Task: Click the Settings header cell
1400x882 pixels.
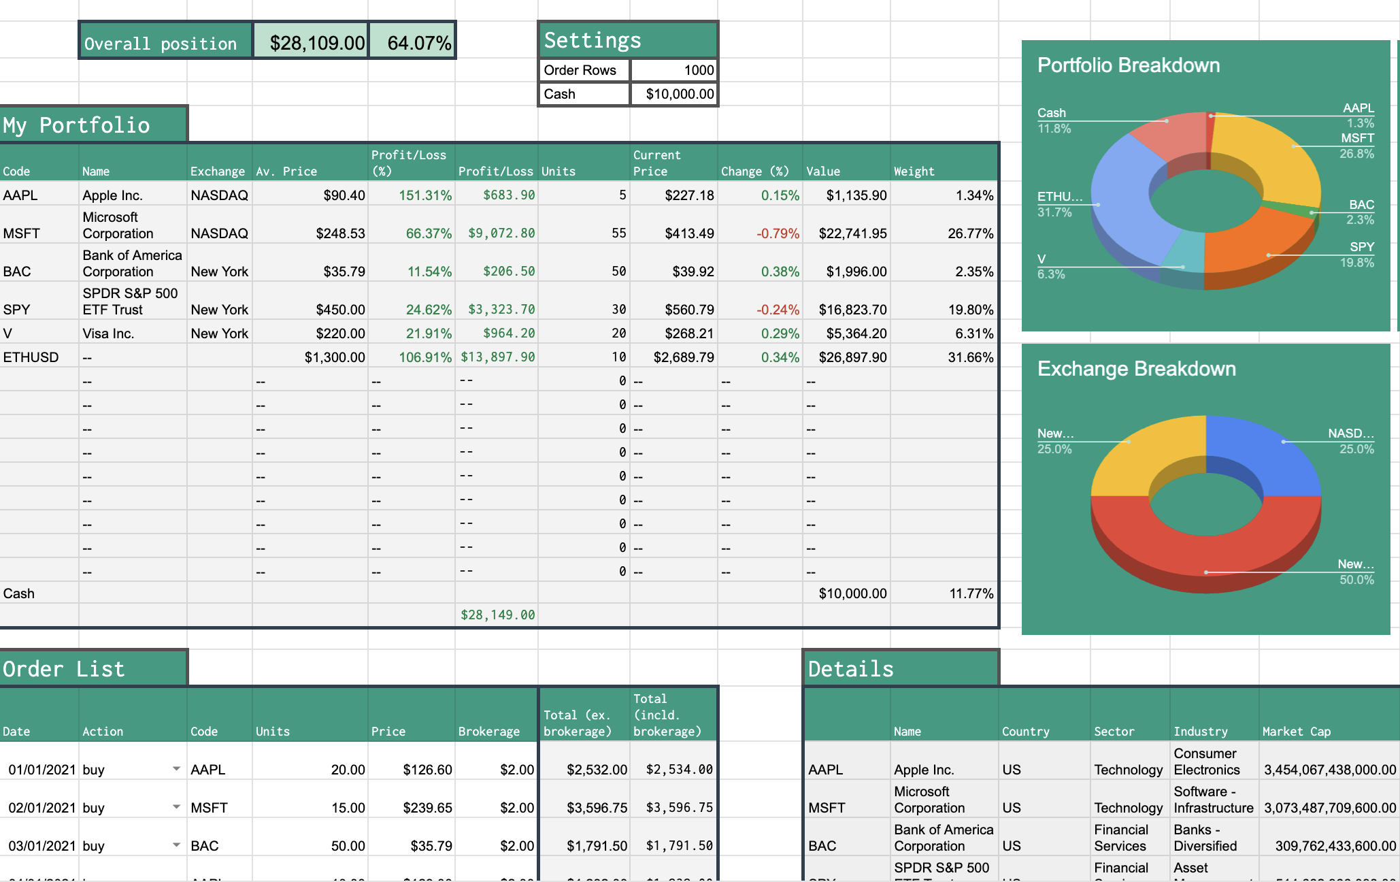Action: point(627,40)
